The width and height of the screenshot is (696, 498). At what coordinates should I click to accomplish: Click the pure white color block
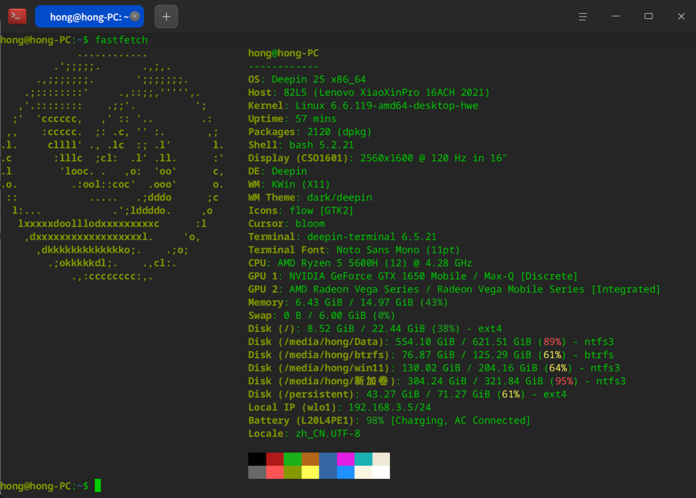click(381, 472)
